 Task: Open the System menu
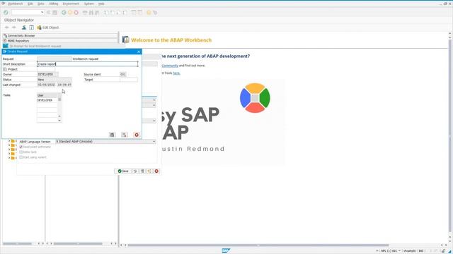(88, 4)
